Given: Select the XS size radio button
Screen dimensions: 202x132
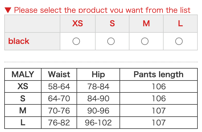Looking at the screenshot, I should [76, 41].
